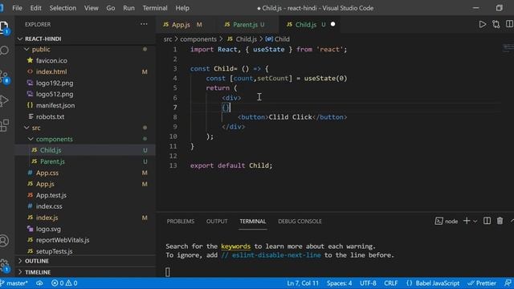Change UTF-8 file encoding
The image size is (514, 289).
point(368,283)
